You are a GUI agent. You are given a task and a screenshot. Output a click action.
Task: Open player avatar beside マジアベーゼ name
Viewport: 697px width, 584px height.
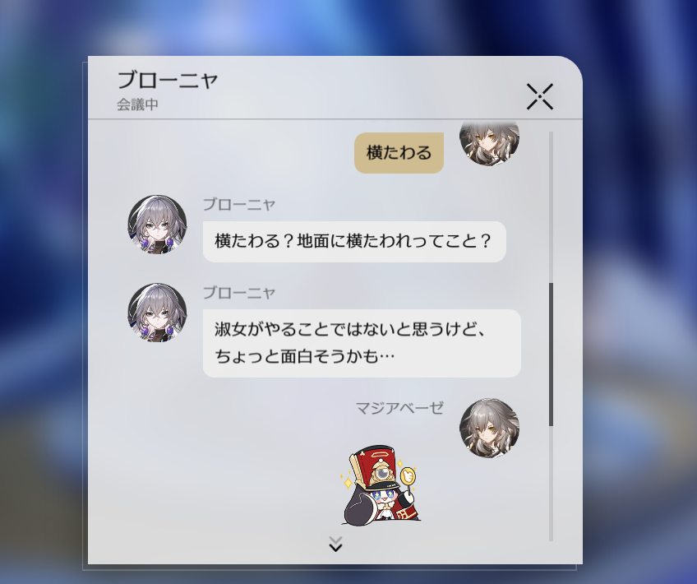pyautogui.click(x=489, y=428)
